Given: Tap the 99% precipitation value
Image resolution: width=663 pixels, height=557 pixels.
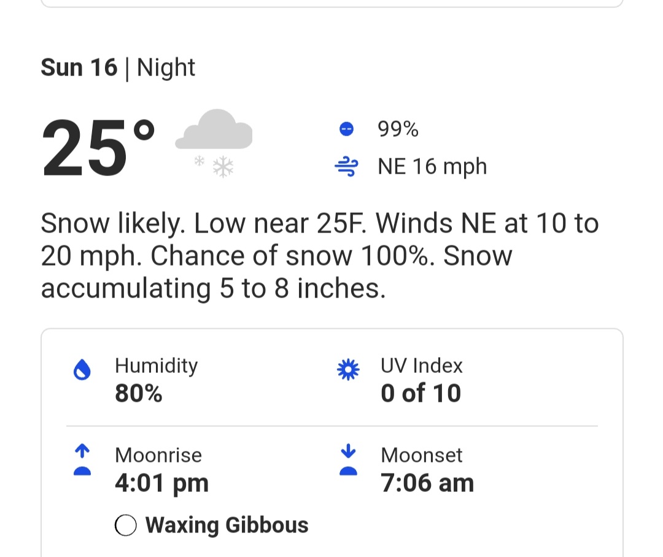Looking at the screenshot, I should tap(398, 129).
